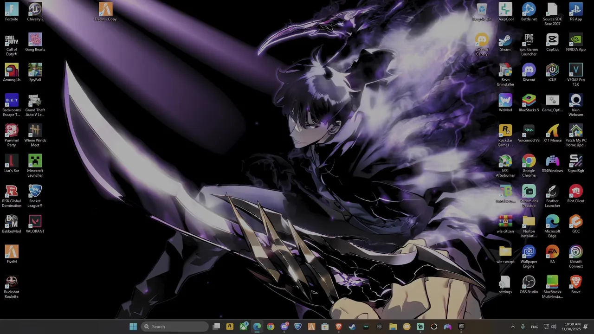Click the taskbar Search box

click(x=174, y=327)
